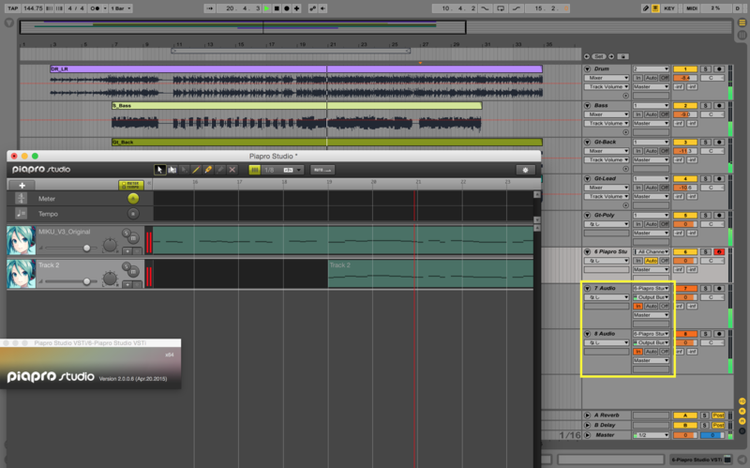Click the 144.75 tempo field

click(33, 8)
